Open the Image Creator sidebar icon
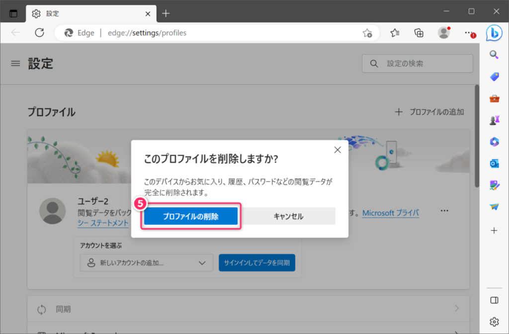 pos(494,185)
